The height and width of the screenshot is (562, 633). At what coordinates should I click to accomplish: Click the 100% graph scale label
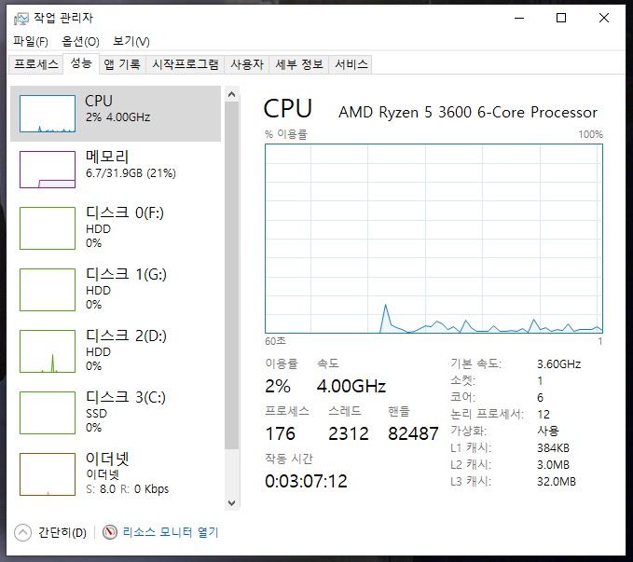(x=590, y=134)
